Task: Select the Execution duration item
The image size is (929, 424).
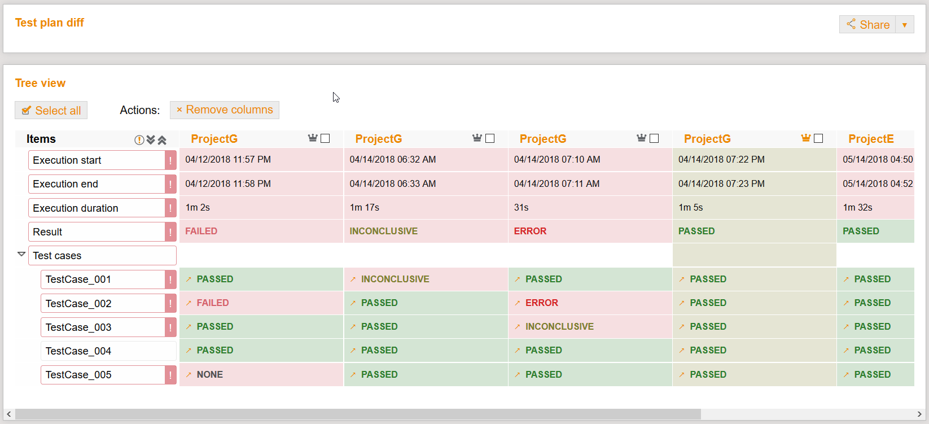Action: (x=97, y=208)
